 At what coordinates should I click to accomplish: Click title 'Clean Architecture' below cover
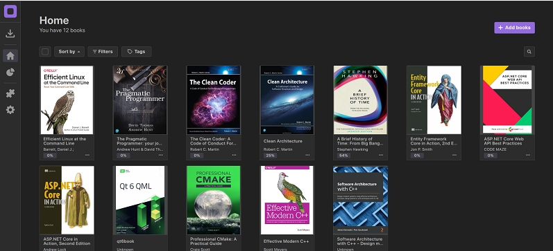(283, 141)
